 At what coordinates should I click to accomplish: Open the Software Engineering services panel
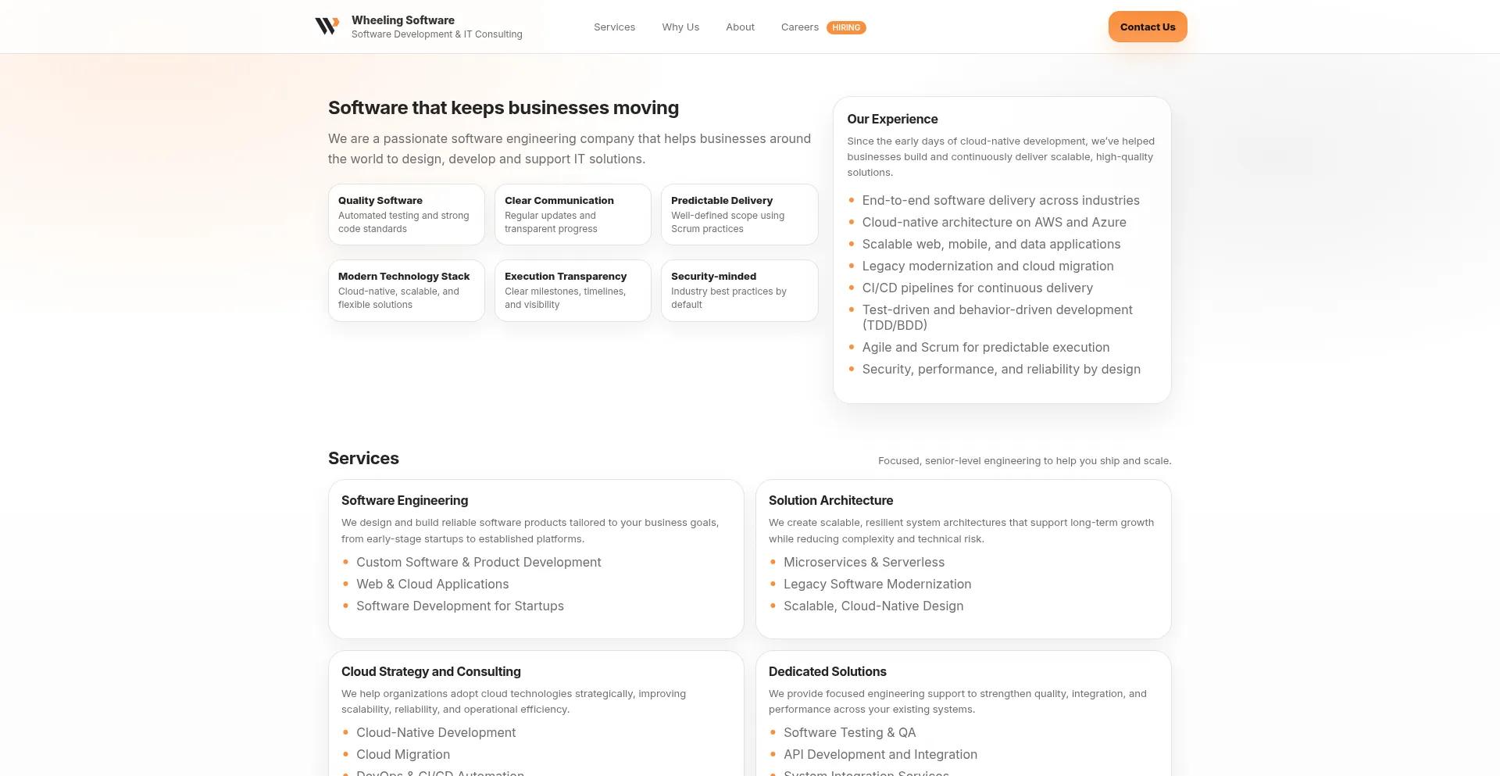[536, 558]
